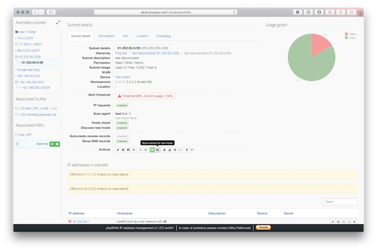Click the green add new subnet button
This screenshot has height=251, width=377.
(x=54, y=143)
